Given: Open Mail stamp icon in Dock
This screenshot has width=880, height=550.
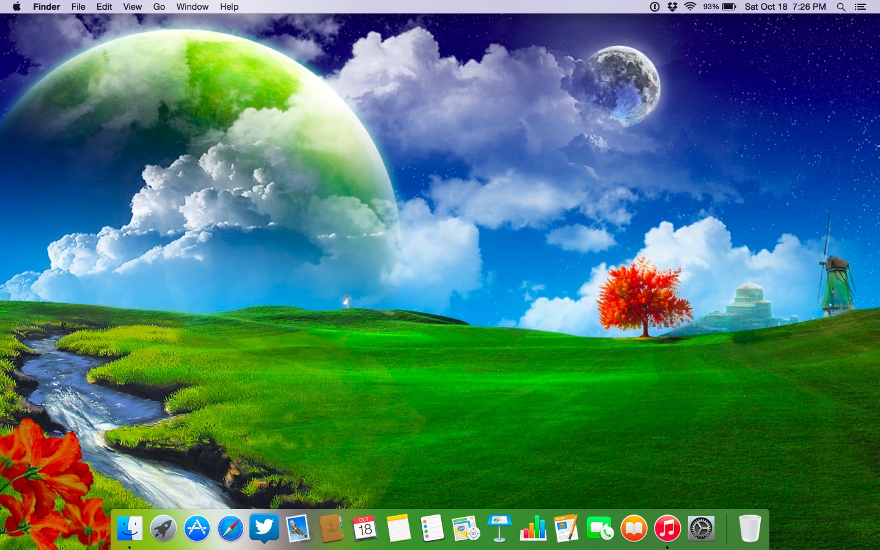Looking at the screenshot, I should coord(298,529).
